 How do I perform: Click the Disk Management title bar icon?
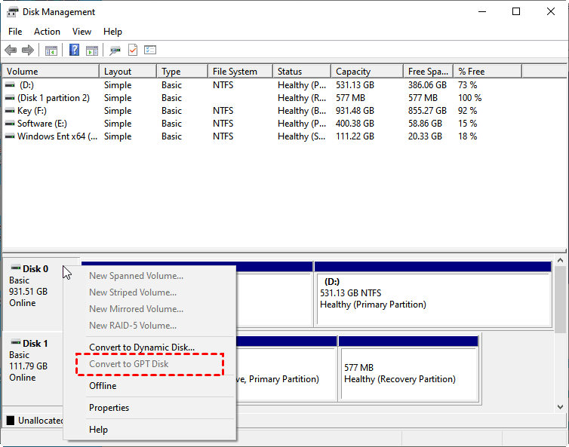(x=12, y=12)
